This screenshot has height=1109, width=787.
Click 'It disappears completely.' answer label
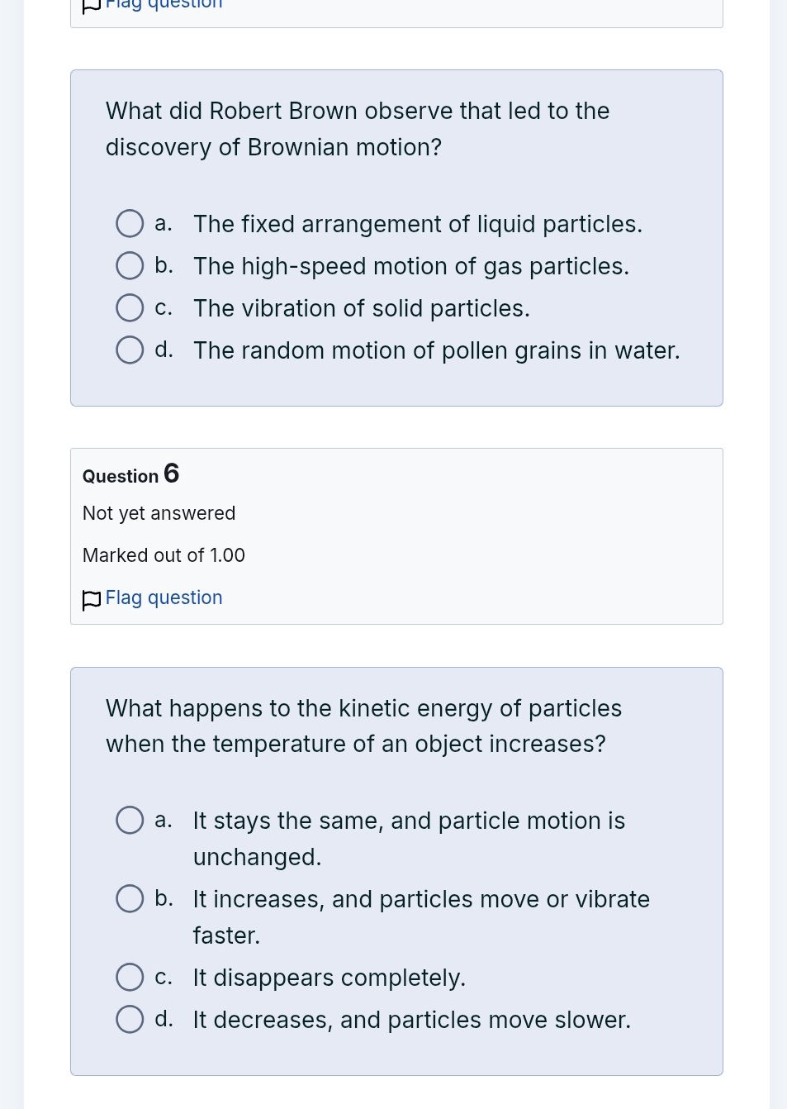click(329, 978)
